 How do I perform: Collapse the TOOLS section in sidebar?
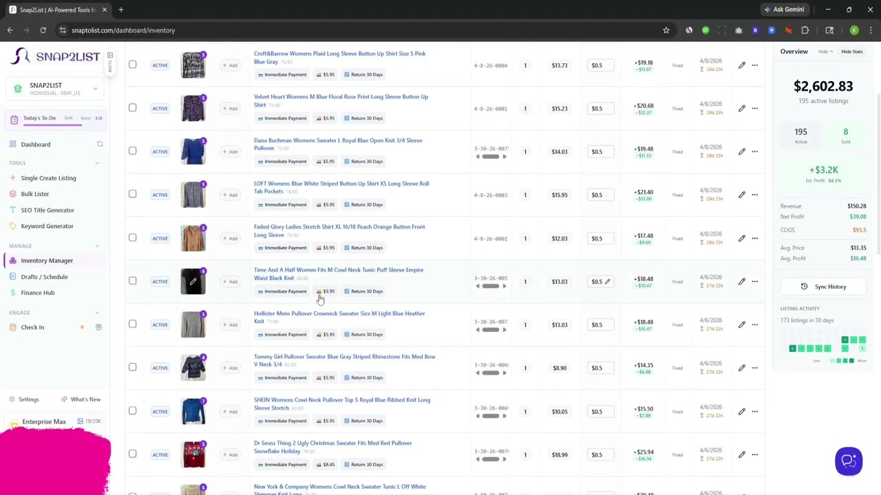[x=97, y=163]
